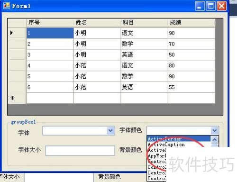Click 小明 name cell in row 1
The image size is (237, 182).
point(97,33)
